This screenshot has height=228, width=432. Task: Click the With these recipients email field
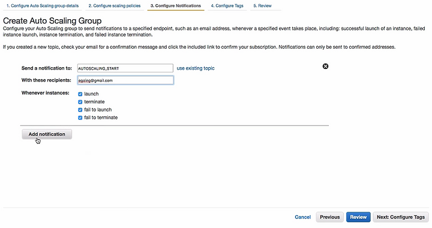coord(125,80)
